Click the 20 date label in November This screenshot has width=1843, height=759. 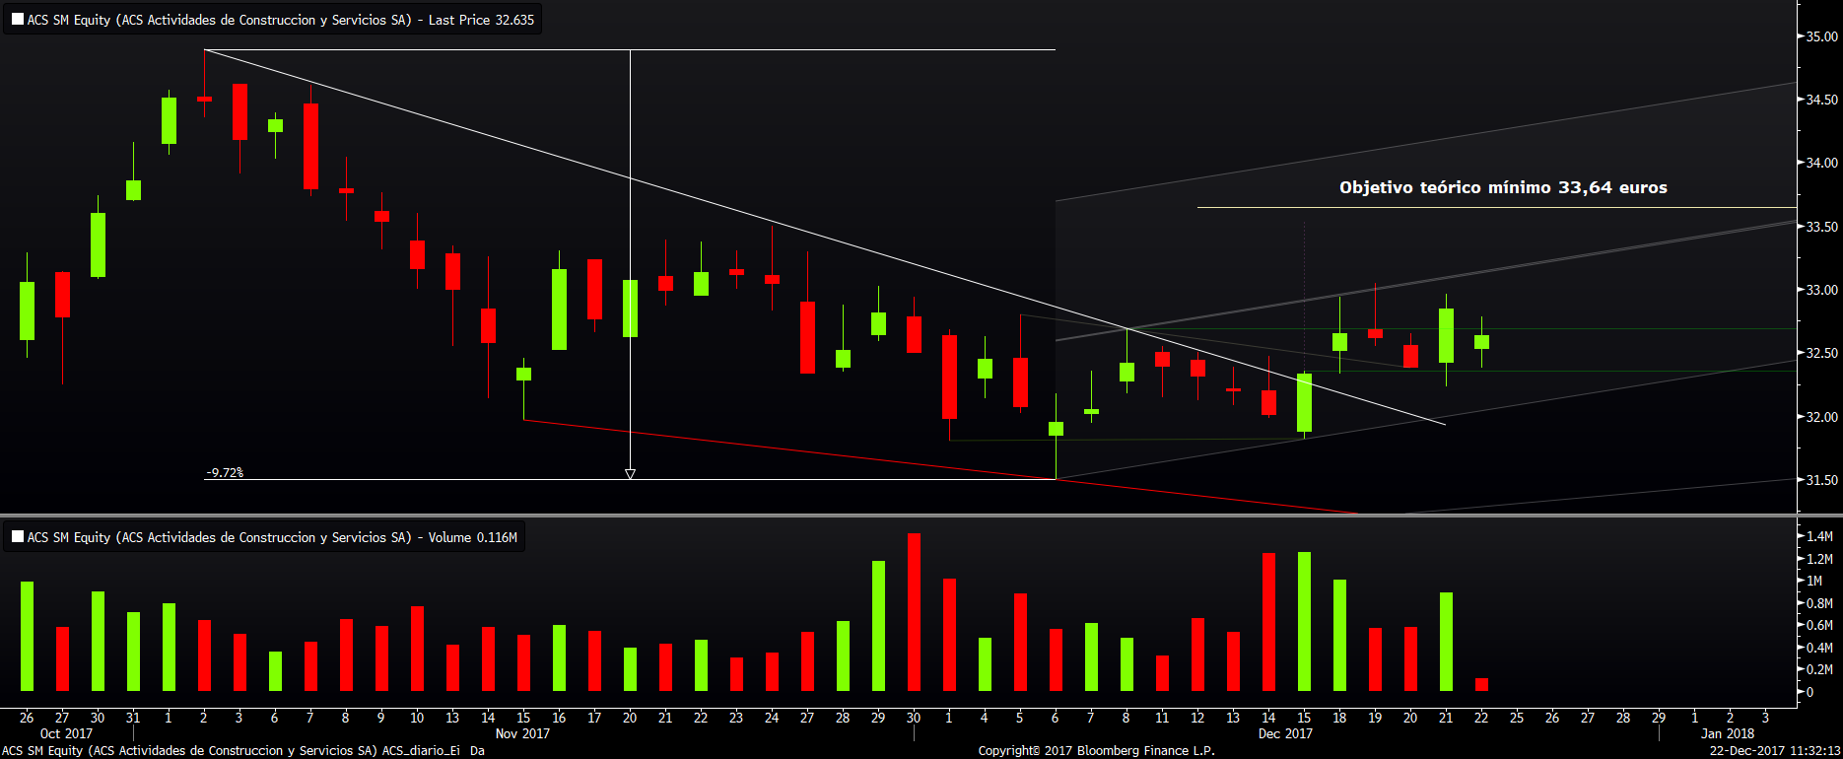[x=630, y=718]
